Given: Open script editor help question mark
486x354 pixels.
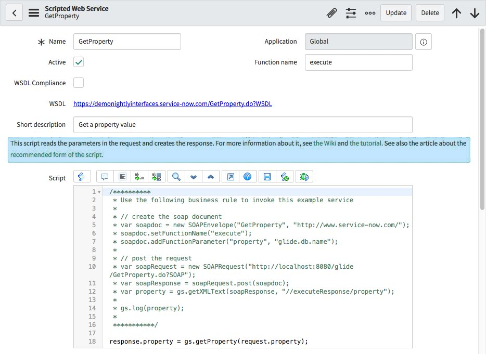Looking at the screenshot, I should coord(247,177).
